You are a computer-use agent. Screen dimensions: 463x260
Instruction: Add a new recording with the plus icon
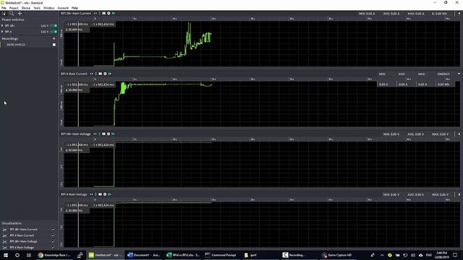click(54, 38)
